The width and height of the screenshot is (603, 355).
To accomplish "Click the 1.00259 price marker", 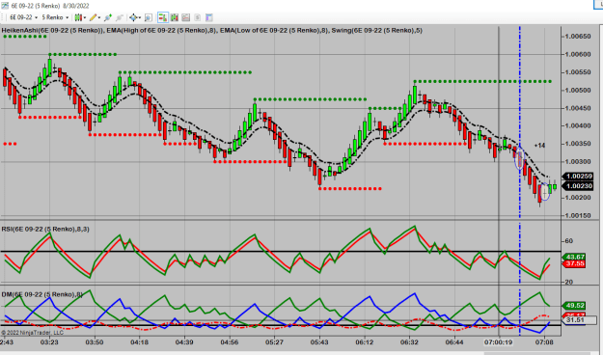I will coord(579,177).
